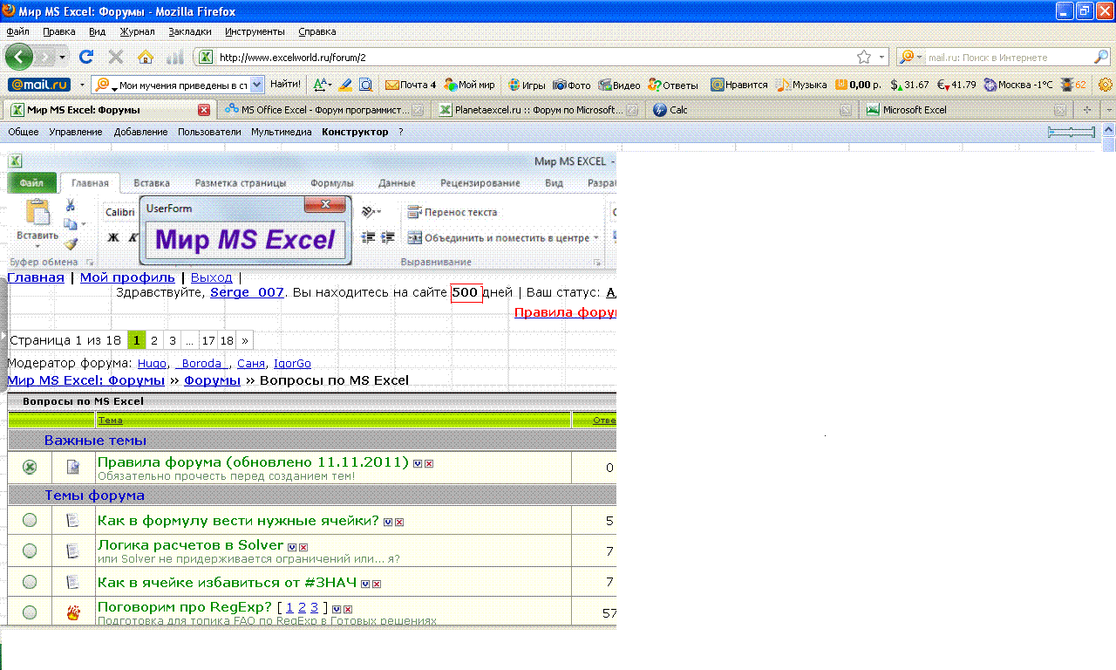
Task: Open dropdown beside the @mail.ru logo
Action: click(82, 85)
